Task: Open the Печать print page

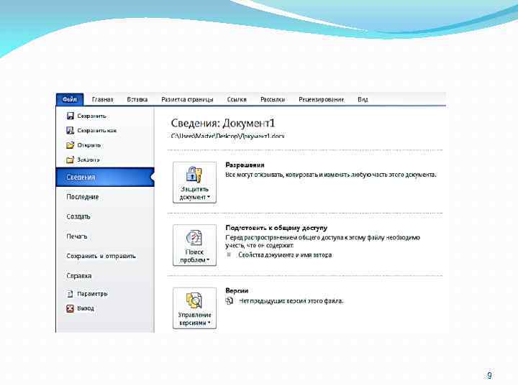Action: 77,236
